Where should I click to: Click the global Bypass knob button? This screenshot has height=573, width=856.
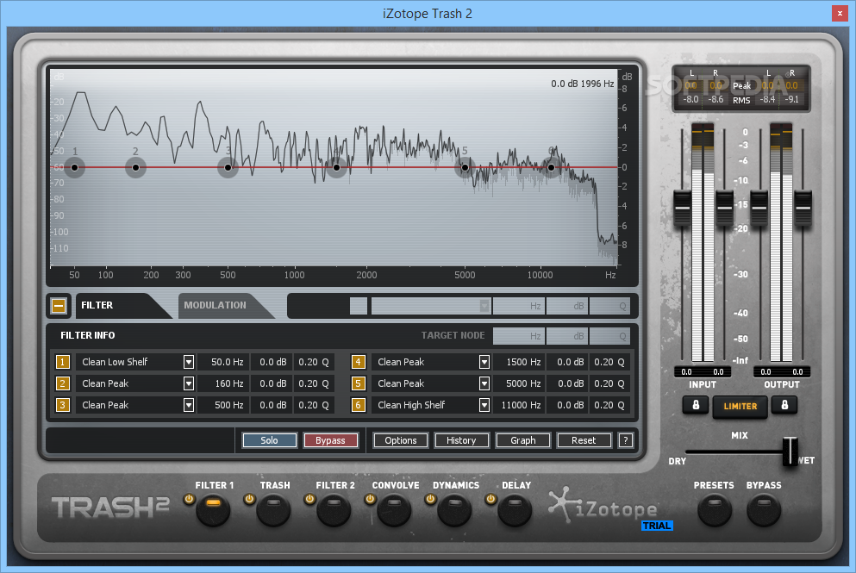[x=764, y=510]
